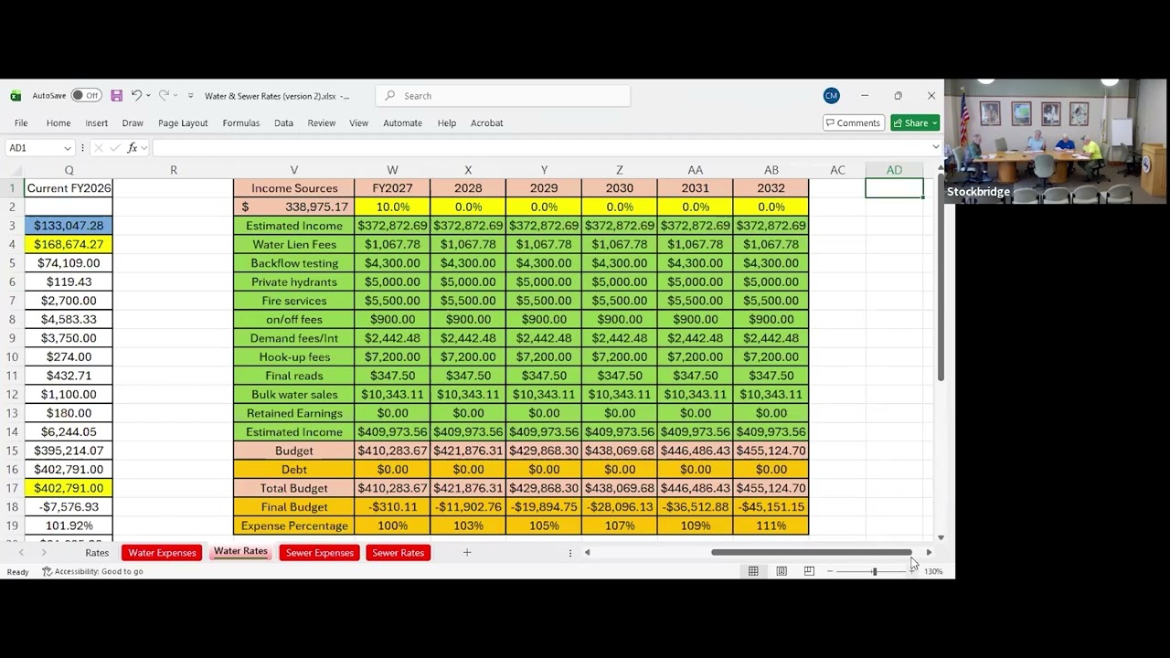Click Accessibility: Good to go status
The width and height of the screenshot is (1170, 658).
point(92,572)
